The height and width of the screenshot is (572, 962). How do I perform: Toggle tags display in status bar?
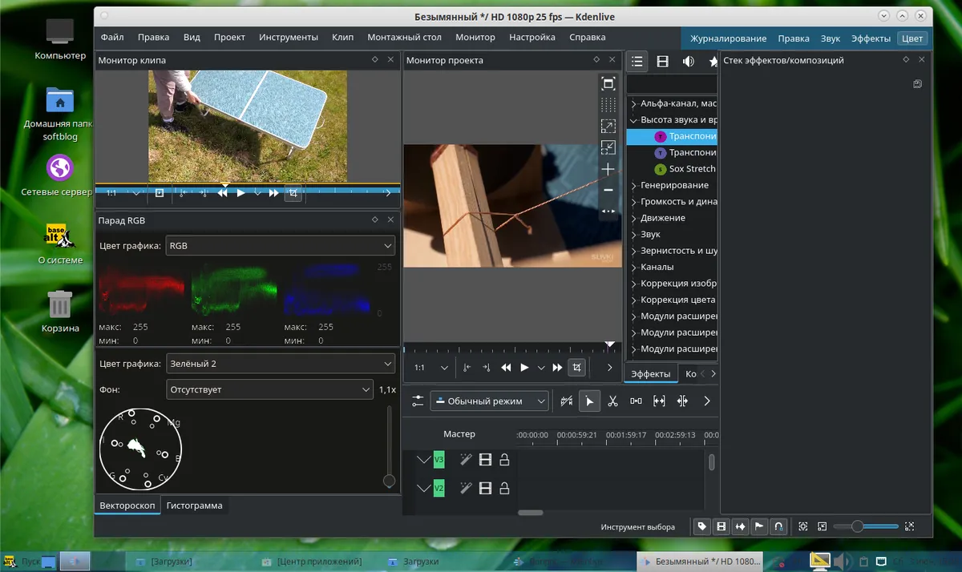pyautogui.click(x=701, y=526)
